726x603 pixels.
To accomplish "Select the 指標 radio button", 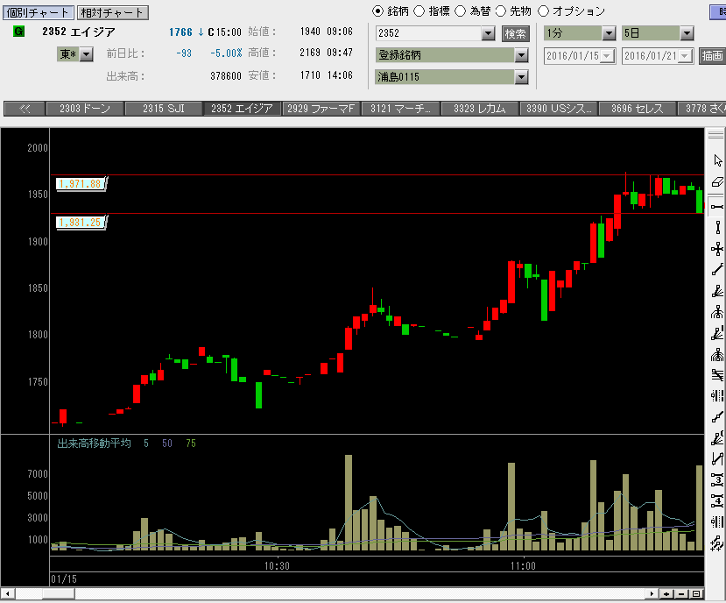I will 419,11.
